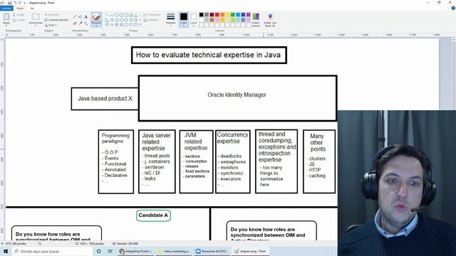
Task: Select the Color picker eyedropper tool
Action: (81, 23)
